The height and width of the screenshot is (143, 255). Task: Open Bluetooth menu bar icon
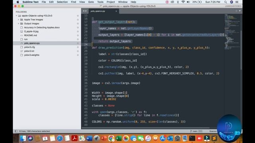tap(178, 2)
